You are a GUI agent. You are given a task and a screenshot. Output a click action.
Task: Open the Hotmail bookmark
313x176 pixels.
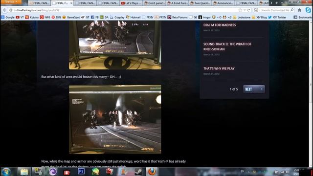point(133,18)
